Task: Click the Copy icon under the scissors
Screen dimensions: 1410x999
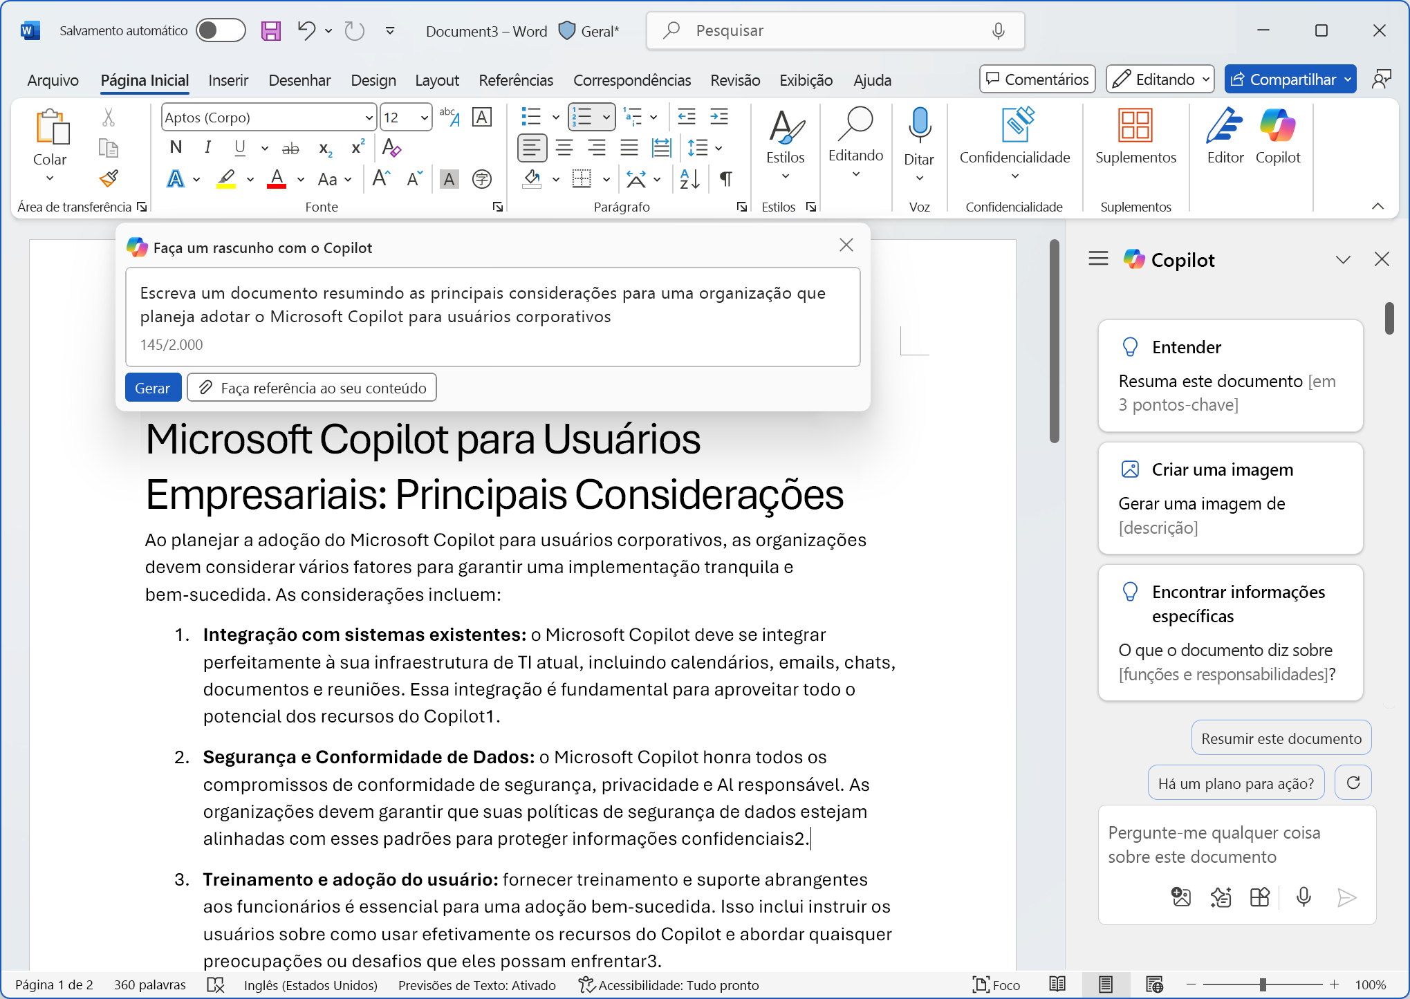Action: 109,148
